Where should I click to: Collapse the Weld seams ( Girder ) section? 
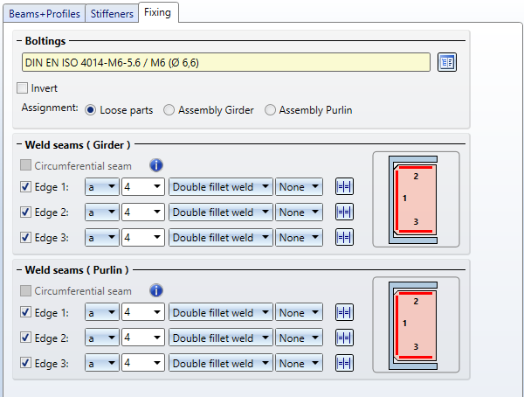point(19,145)
